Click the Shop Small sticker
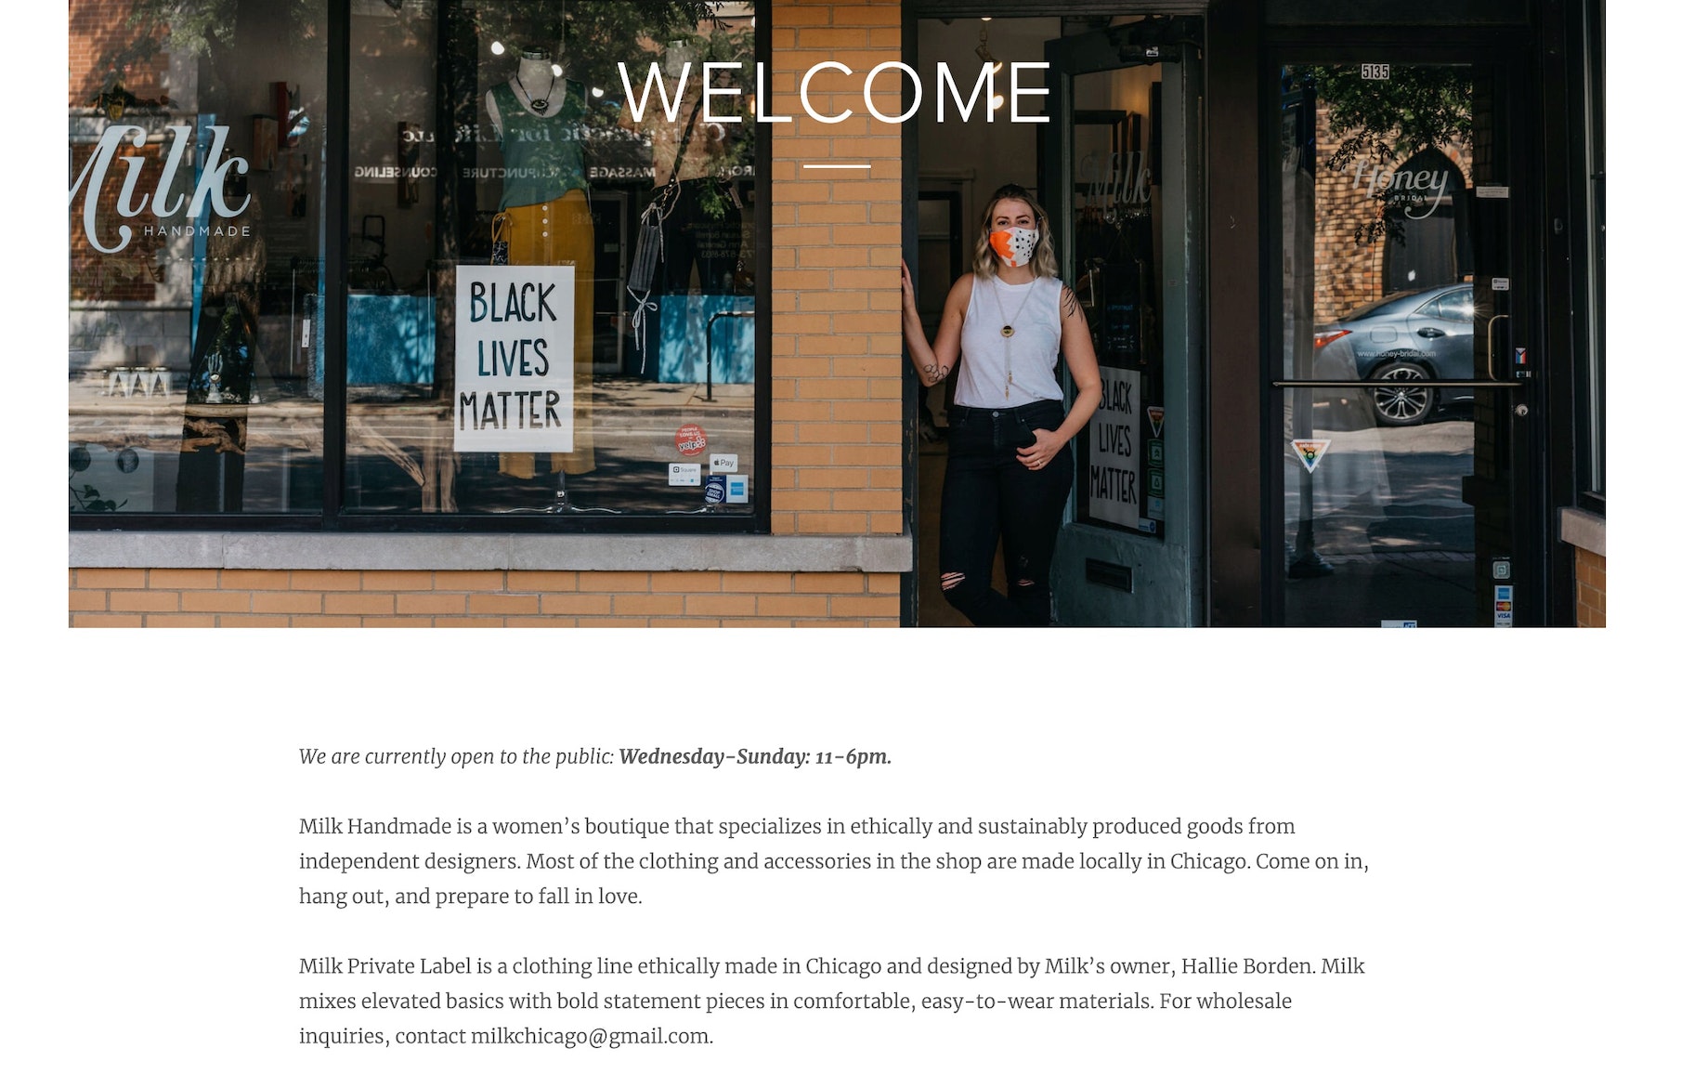The image size is (1694, 1088). pyautogui.click(x=714, y=490)
